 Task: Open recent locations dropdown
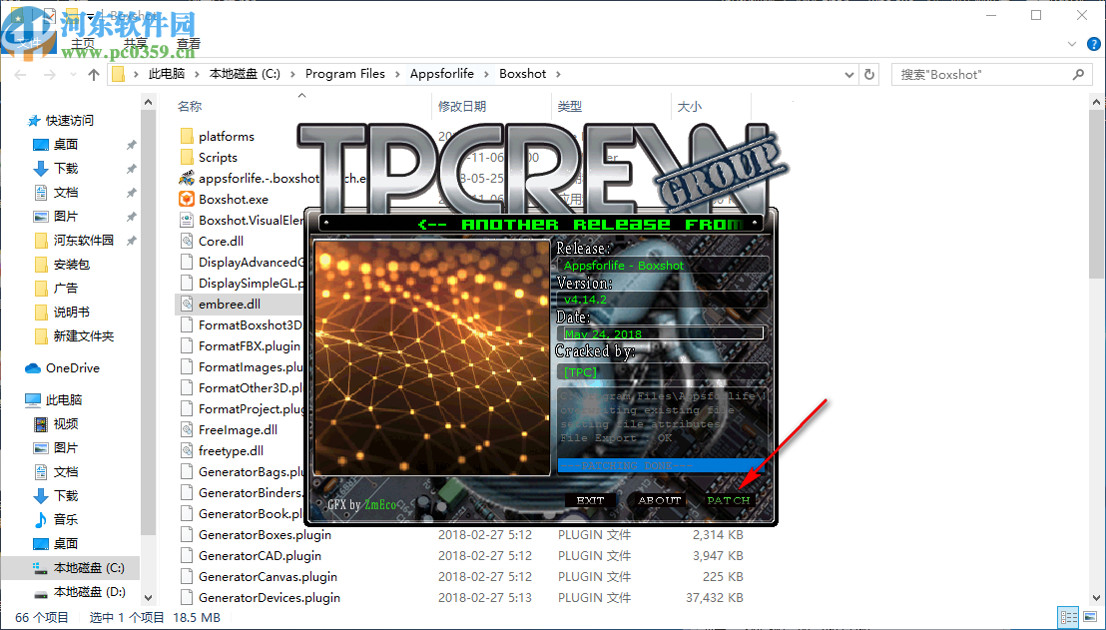point(73,74)
